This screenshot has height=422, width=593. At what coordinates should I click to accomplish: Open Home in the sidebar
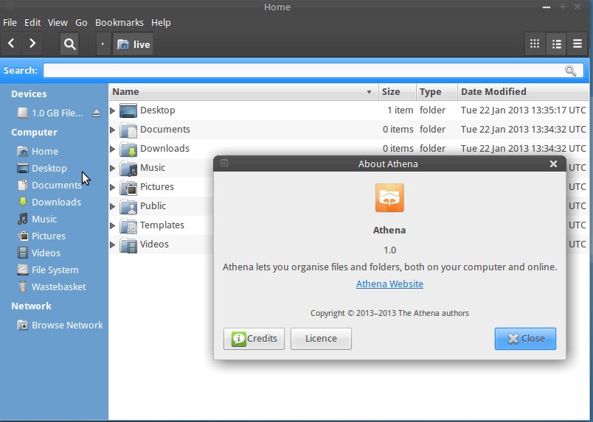pyautogui.click(x=38, y=152)
